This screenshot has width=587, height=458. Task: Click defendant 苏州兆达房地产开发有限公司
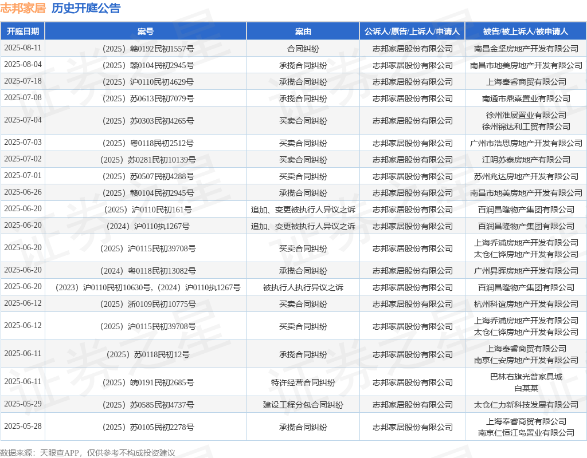pyautogui.click(x=526, y=176)
